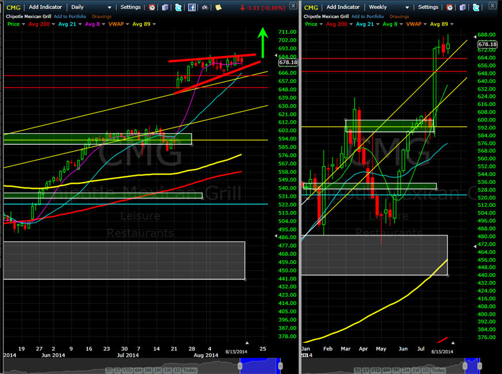Select YTD range in Daily chart
Screen dimensions: 502x374
[127, 370]
